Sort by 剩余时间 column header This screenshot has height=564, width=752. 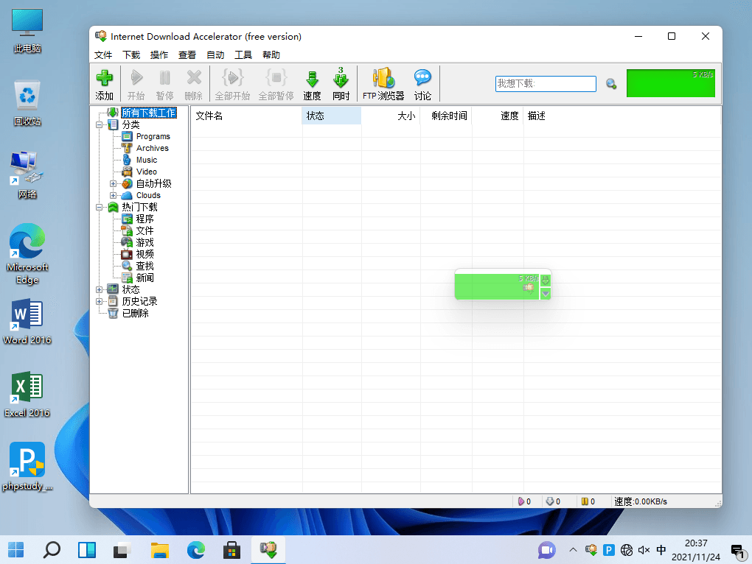tap(446, 116)
